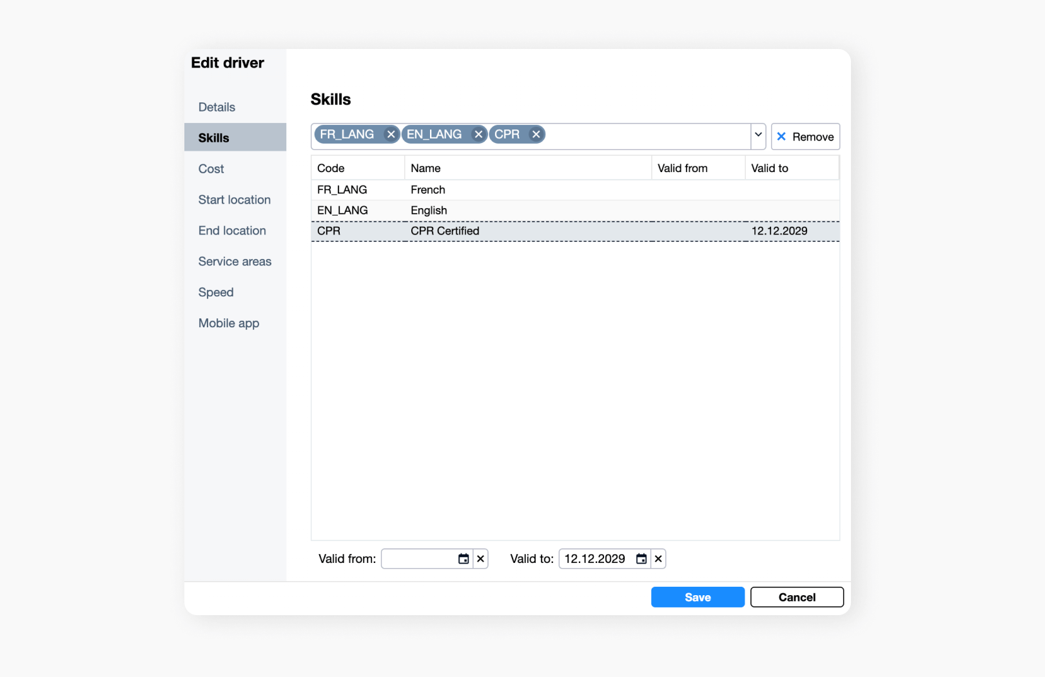Select the CPR Certified row

[516, 231]
